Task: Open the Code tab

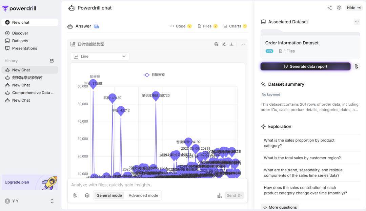Action: point(181,26)
